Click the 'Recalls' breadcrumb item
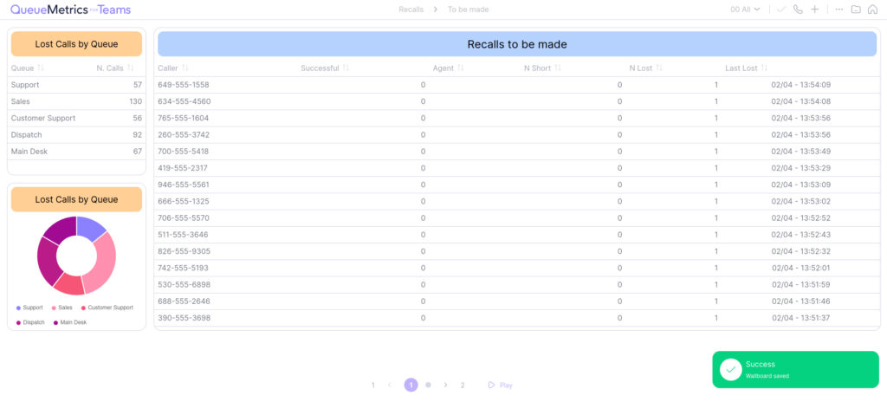 (x=411, y=10)
